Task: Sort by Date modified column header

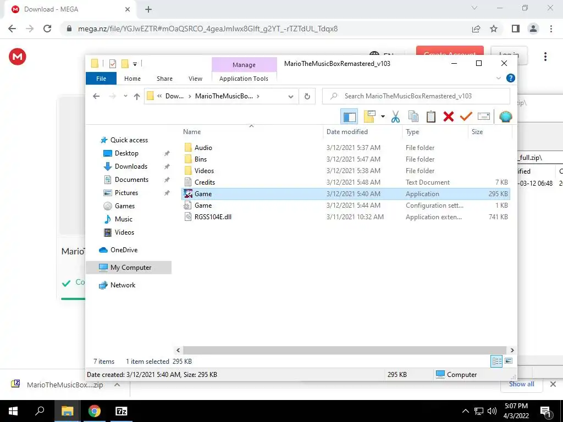Action: point(363,132)
